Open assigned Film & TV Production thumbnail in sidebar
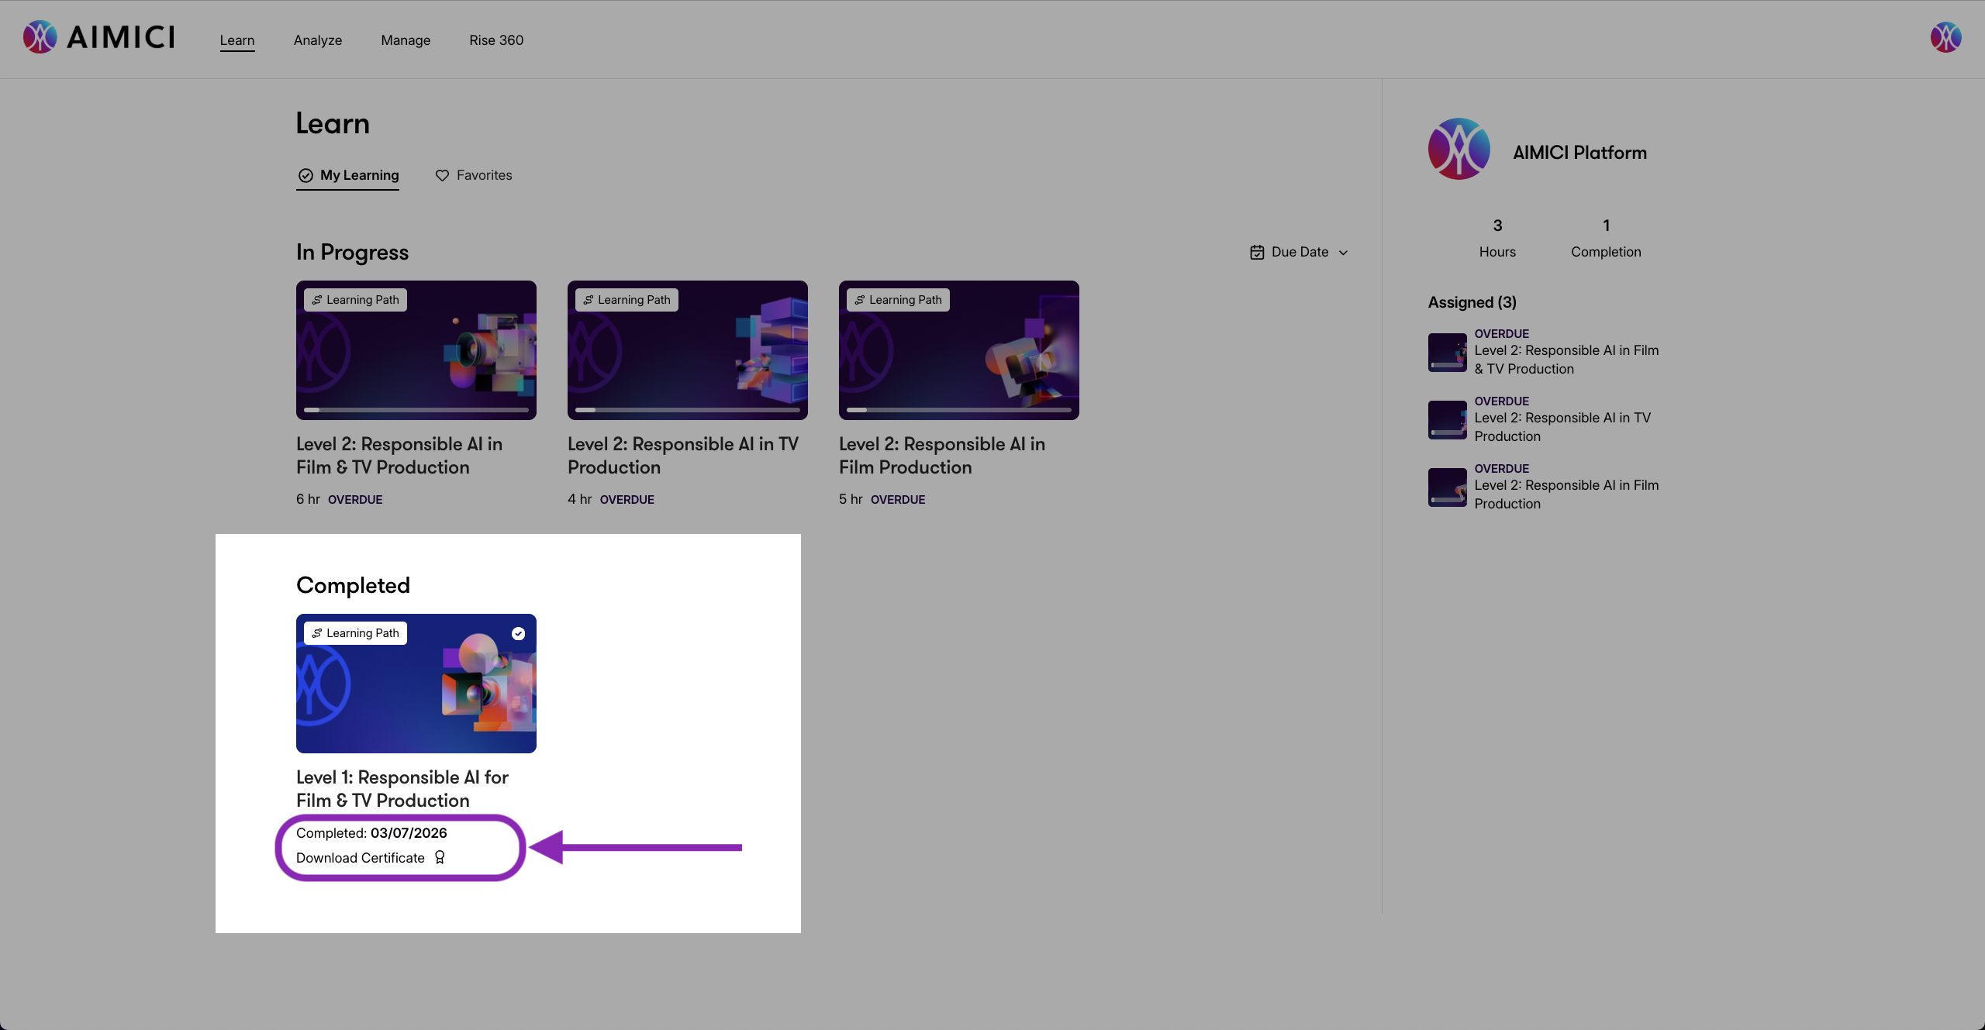The width and height of the screenshot is (1985, 1030). pos(1448,353)
